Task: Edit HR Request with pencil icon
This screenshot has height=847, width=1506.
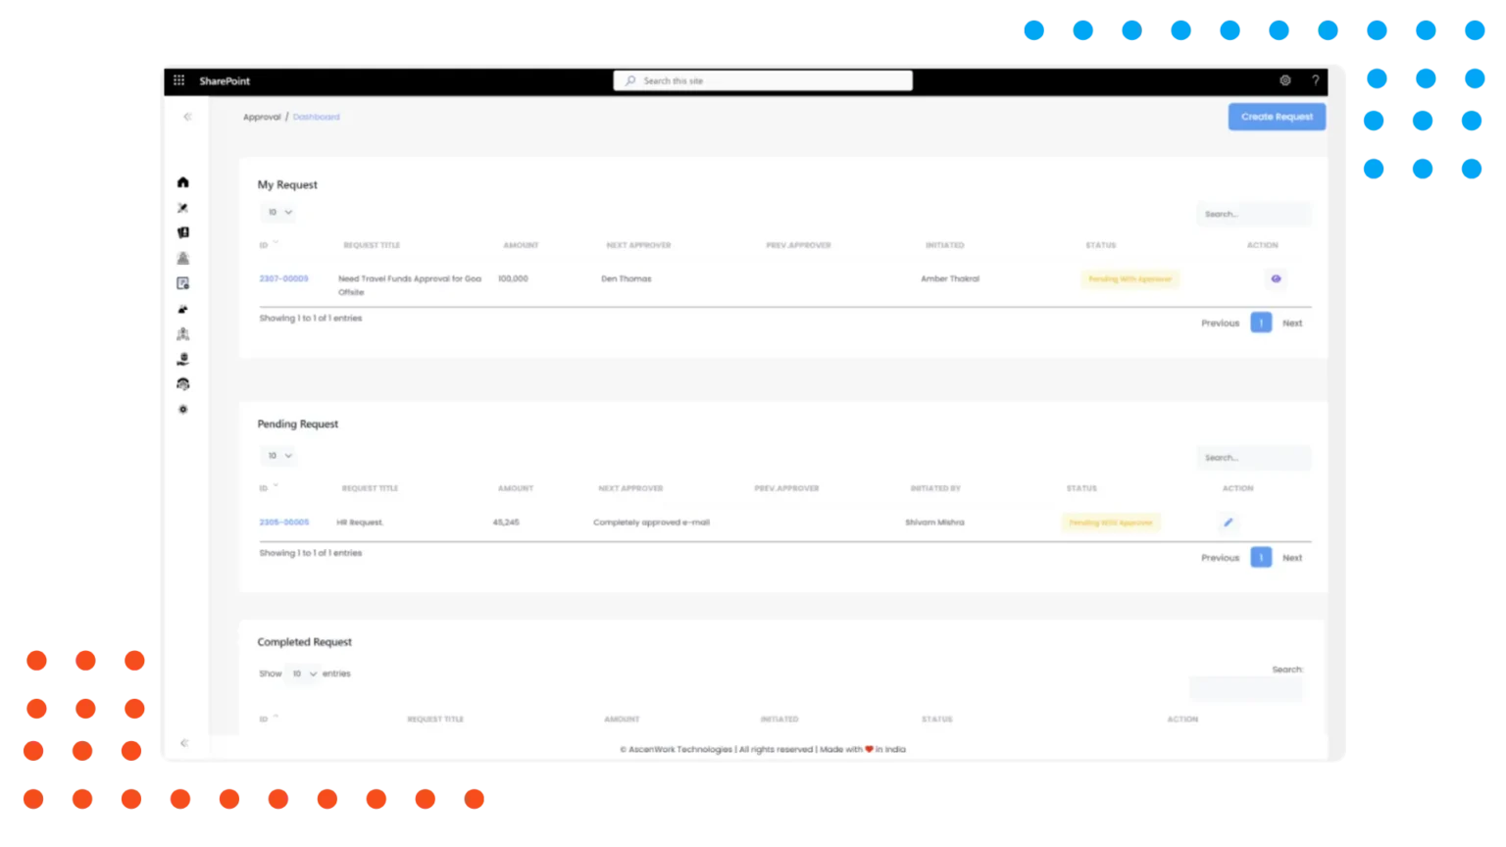Action: pos(1228,523)
